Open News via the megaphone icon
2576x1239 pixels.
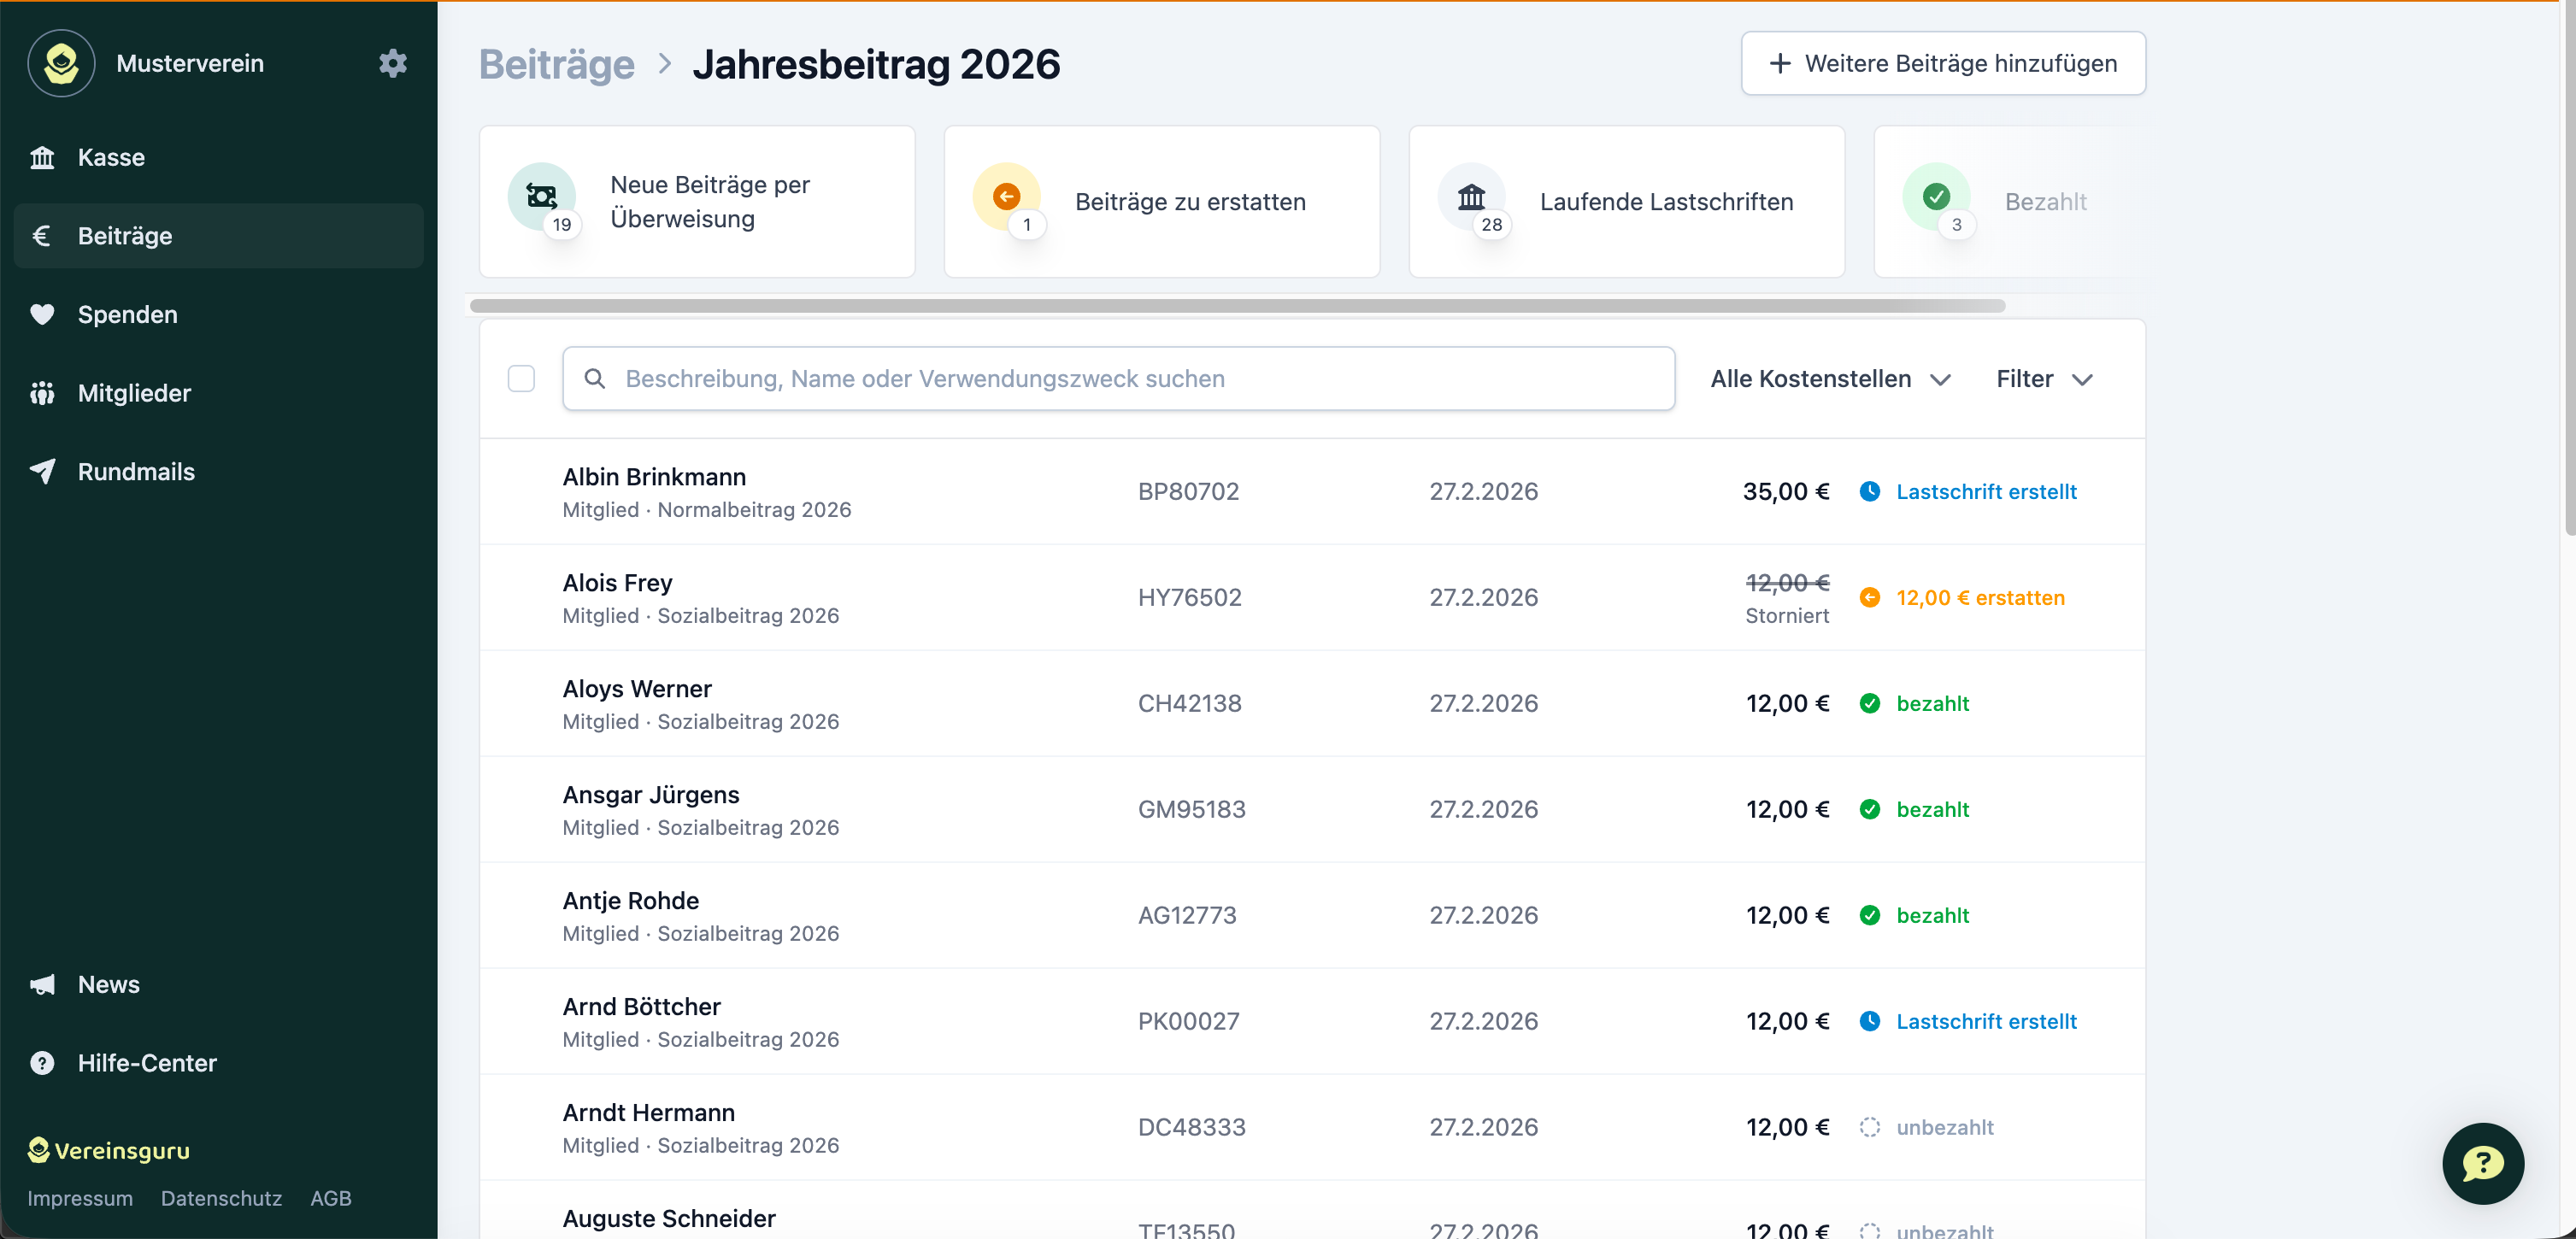tap(44, 984)
